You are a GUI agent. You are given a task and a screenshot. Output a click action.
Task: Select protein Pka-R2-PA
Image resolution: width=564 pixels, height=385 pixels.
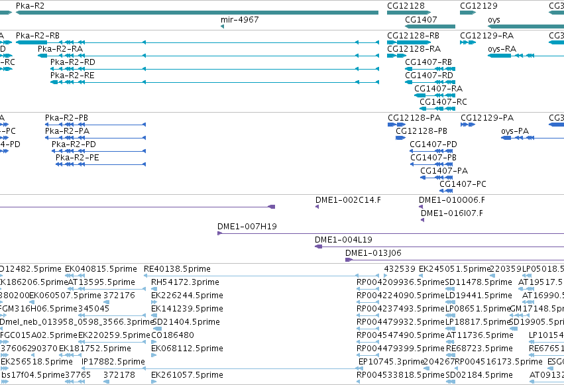click(x=95, y=138)
